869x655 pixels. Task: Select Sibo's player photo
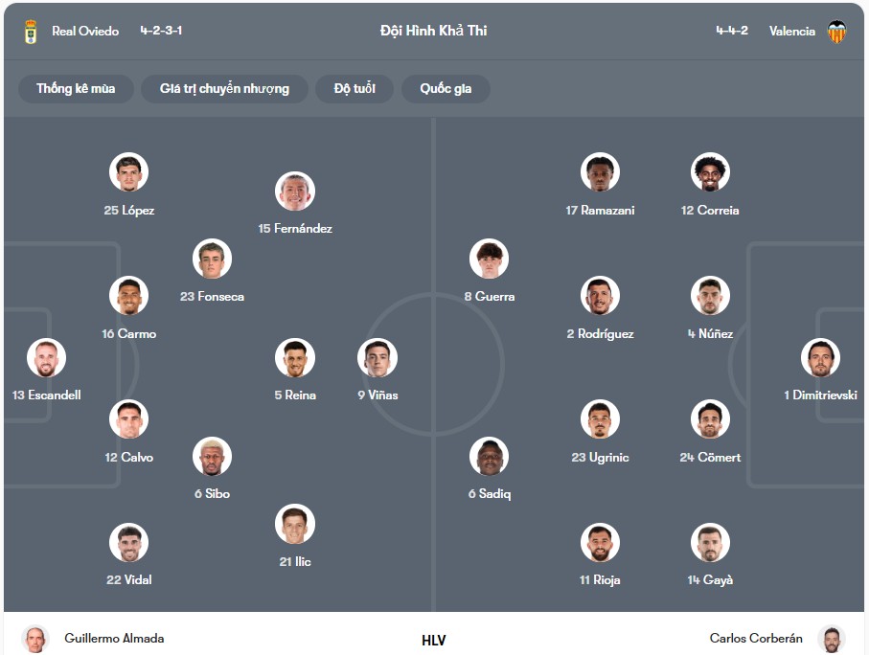tap(212, 457)
